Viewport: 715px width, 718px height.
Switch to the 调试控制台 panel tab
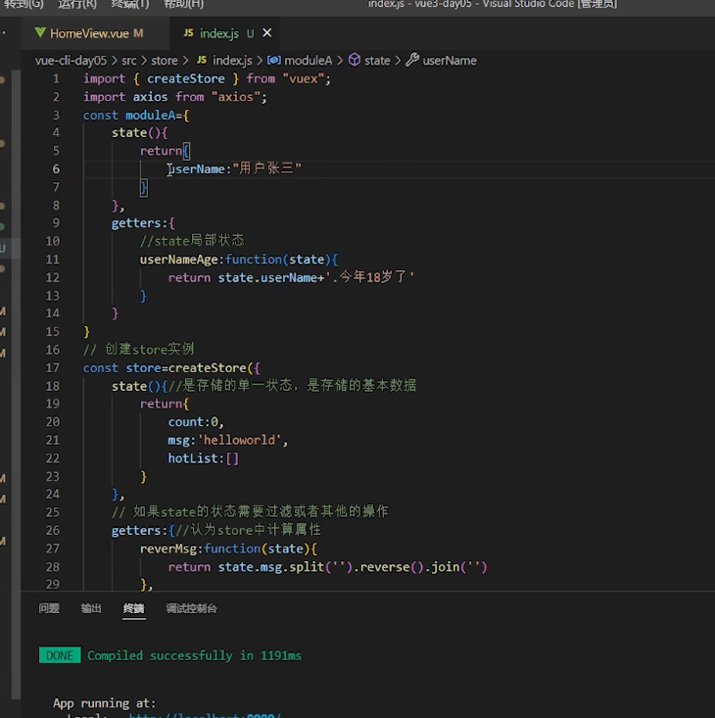tap(191, 608)
